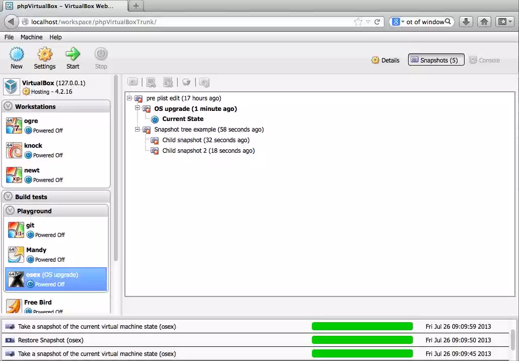Click the Restore Snapshot toolbar icon
This screenshot has width=519, height=361.
150,82
